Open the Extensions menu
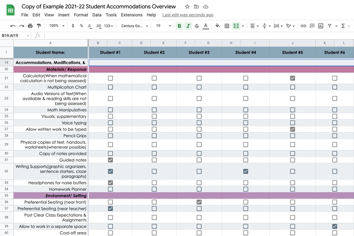This screenshot has height=236, width=354. 132,14
